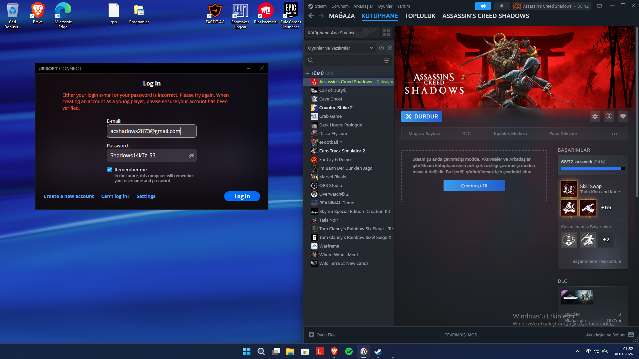Open Windows Start menu
This screenshot has height=359, width=639.
pos(246,351)
